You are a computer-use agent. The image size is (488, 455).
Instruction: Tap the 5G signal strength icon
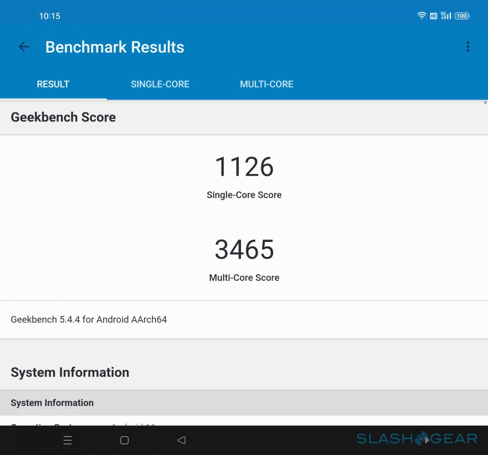point(446,16)
